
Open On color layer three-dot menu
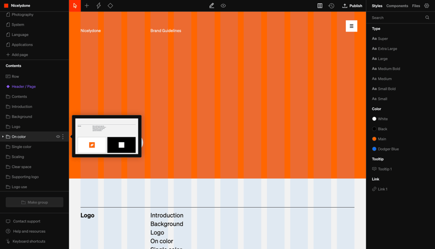pyautogui.click(x=63, y=137)
